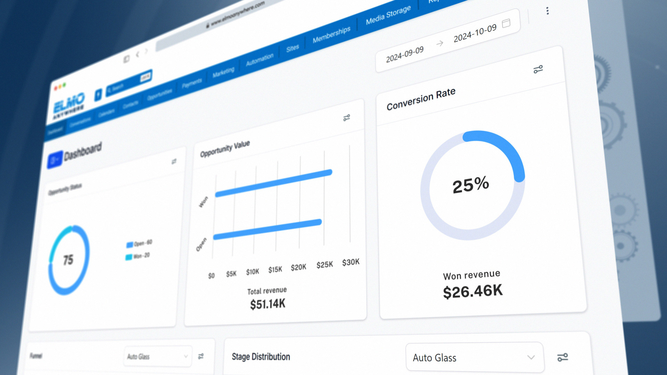Open Opportunity Status card settings icon
This screenshot has width=667, height=375.
(174, 161)
